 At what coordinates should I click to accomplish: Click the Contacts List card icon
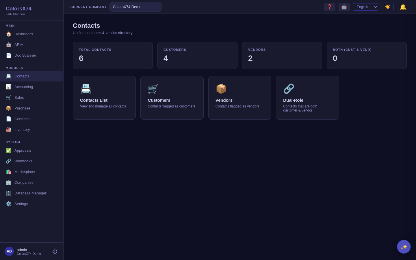(x=86, y=89)
